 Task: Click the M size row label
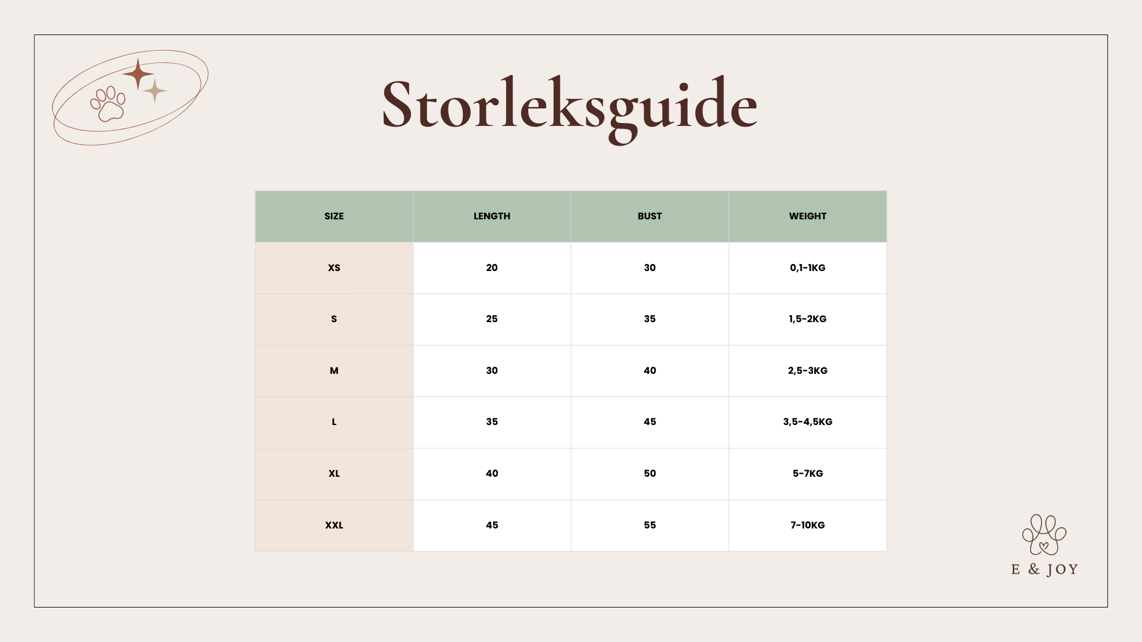coord(334,371)
